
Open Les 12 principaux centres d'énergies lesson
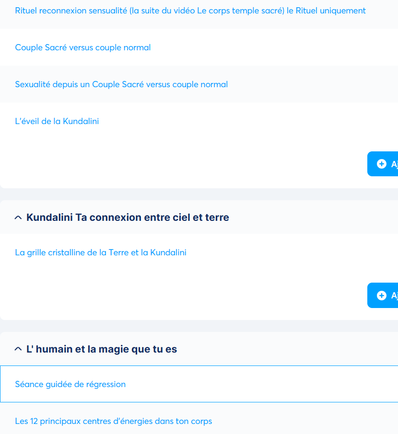click(x=113, y=421)
